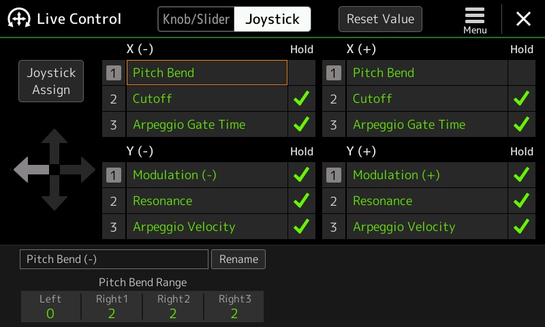
Task: Open function selector for X (+) Arpeggio Gate Time
Action: [427, 125]
